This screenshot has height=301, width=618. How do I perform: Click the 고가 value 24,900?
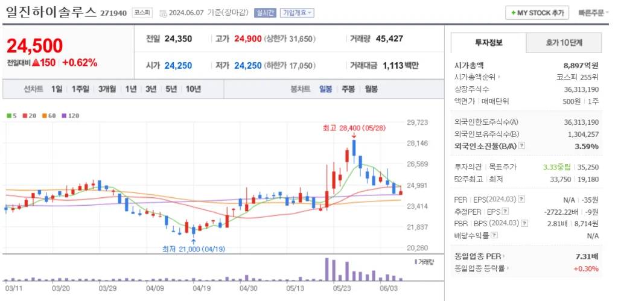pyautogui.click(x=248, y=39)
